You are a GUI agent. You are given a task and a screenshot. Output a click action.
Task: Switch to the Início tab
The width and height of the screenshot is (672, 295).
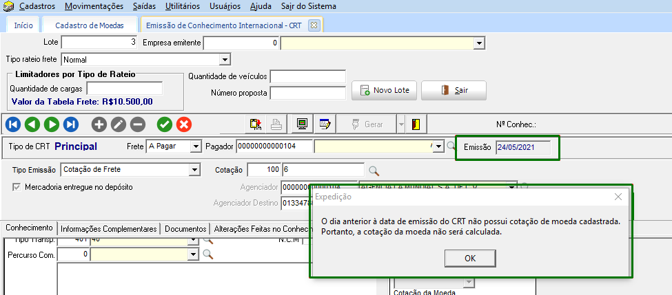pyautogui.click(x=23, y=25)
